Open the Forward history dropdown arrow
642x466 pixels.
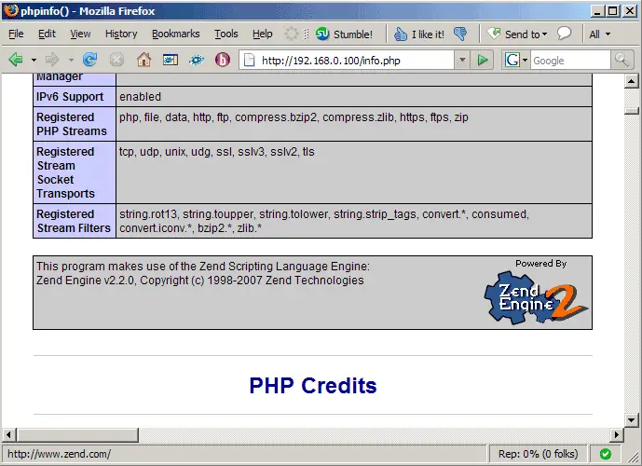coord(71,61)
